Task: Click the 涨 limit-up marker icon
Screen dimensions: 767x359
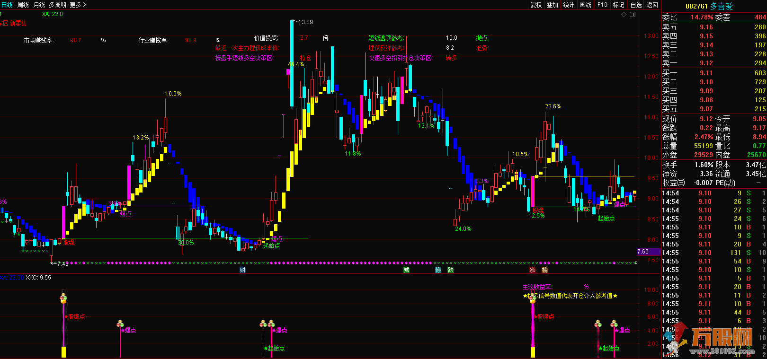Action: (x=532, y=270)
